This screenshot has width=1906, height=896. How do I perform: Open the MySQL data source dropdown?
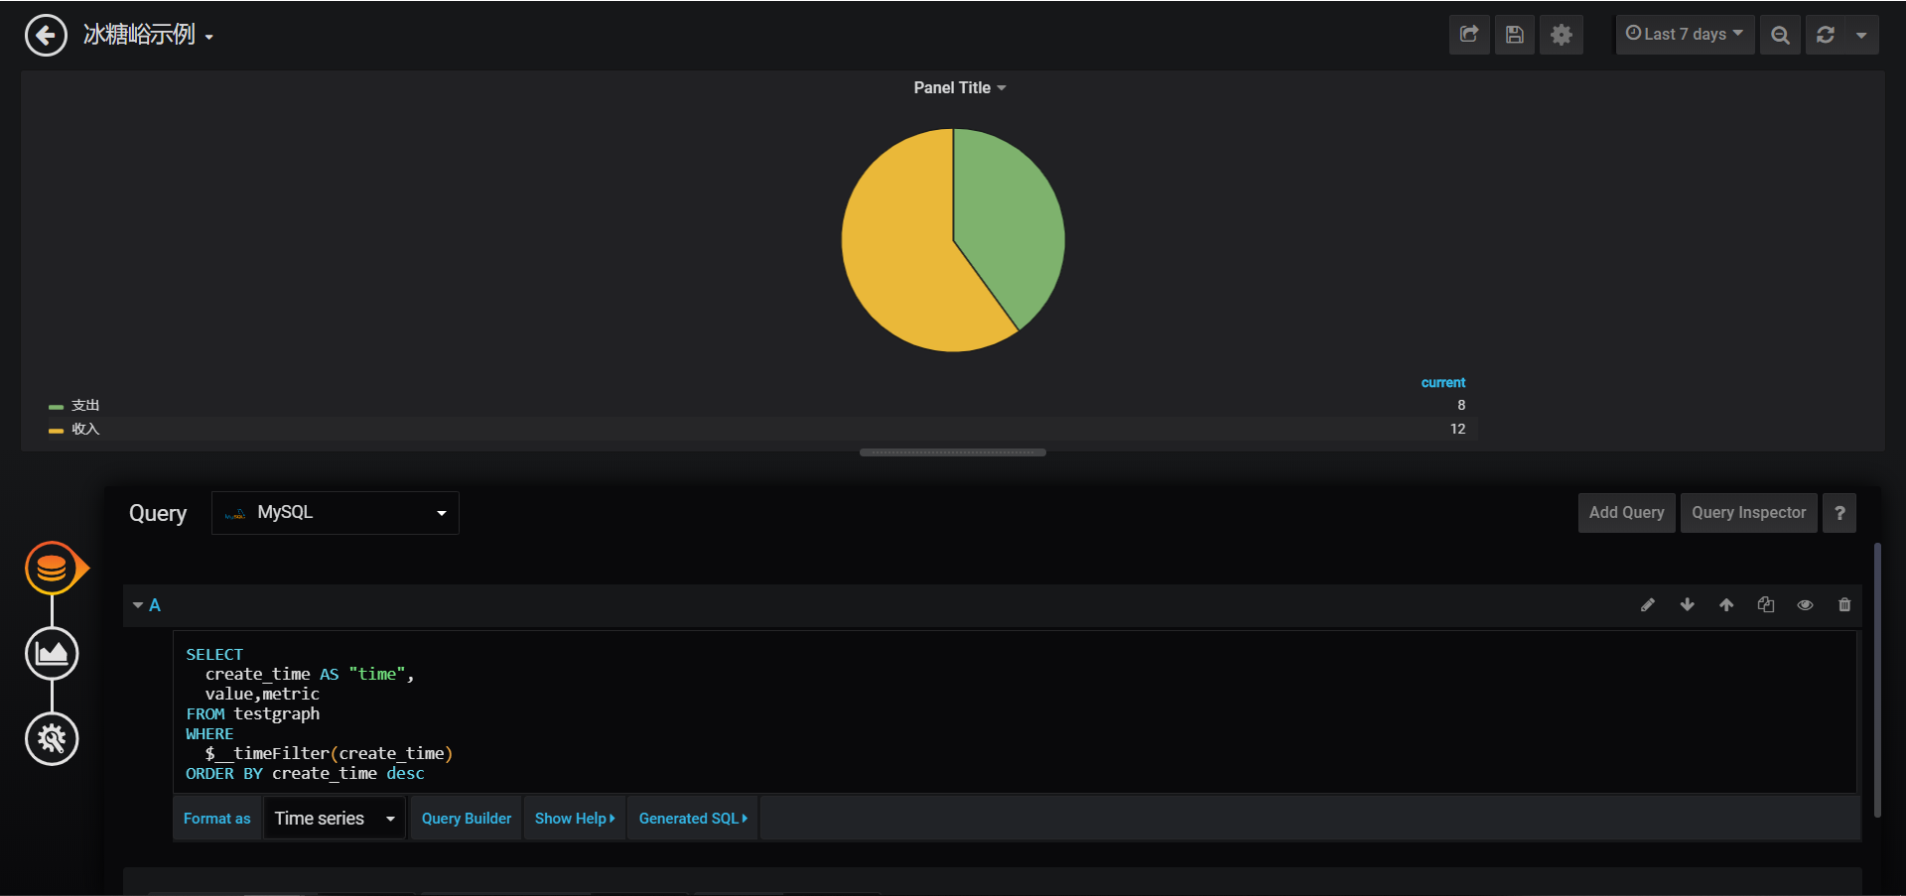[335, 512]
